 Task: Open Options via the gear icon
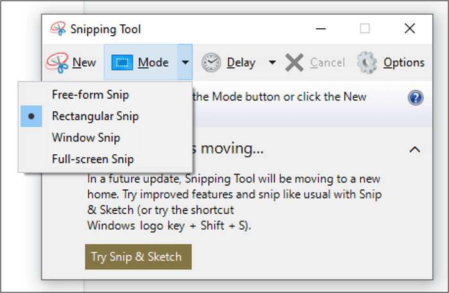coord(367,62)
